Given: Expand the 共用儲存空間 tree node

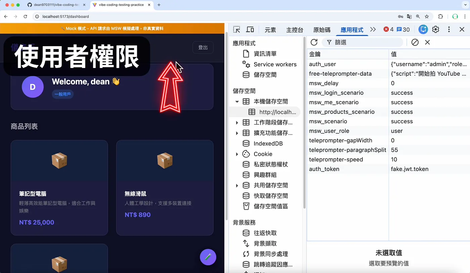Looking at the screenshot, I should [237, 185].
